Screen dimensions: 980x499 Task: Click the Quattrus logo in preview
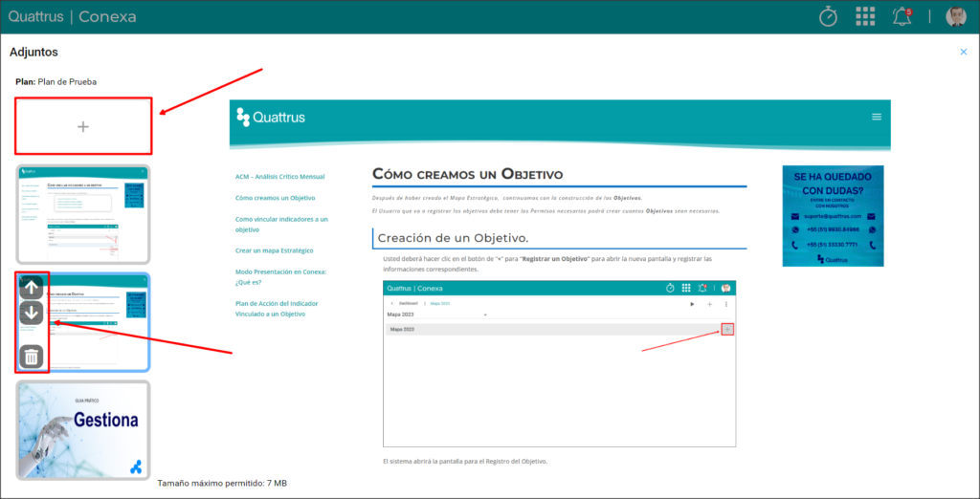271,117
